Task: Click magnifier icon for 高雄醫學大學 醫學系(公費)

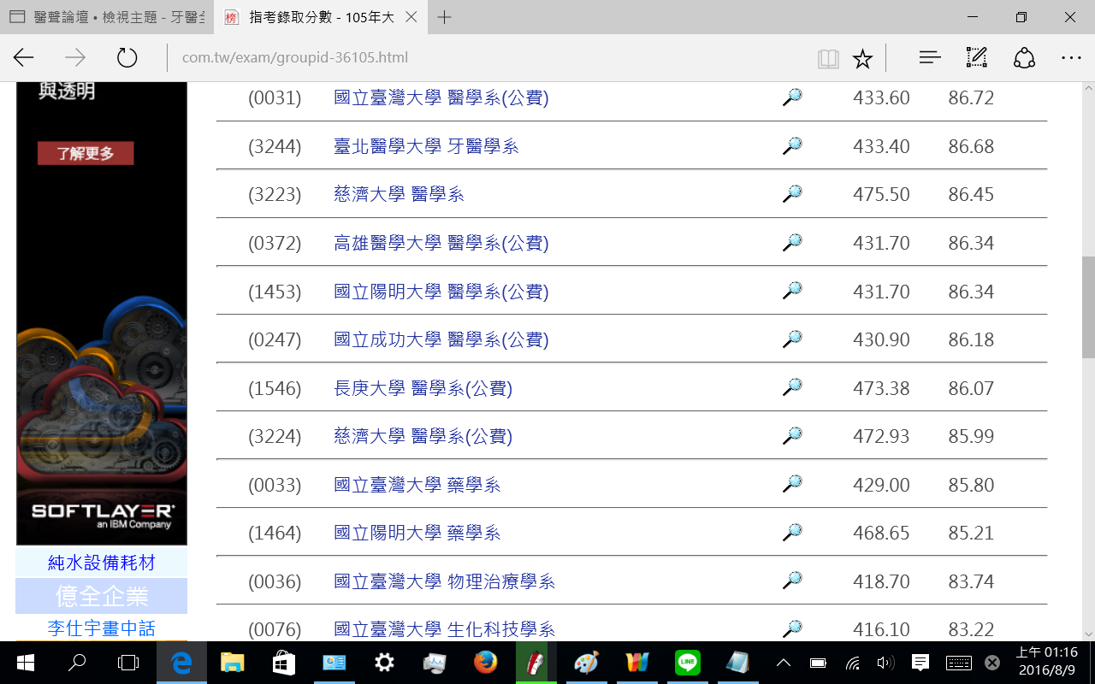Action: [x=792, y=243]
